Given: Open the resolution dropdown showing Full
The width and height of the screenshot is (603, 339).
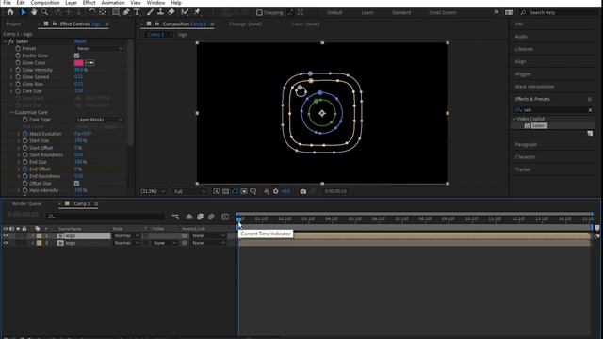Looking at the screenshot, I should click(x=189, y=191).
